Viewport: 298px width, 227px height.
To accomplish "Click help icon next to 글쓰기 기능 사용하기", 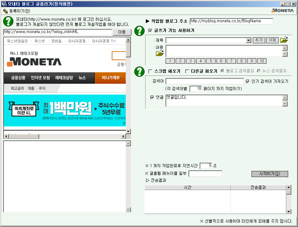I will coord(139,31).
